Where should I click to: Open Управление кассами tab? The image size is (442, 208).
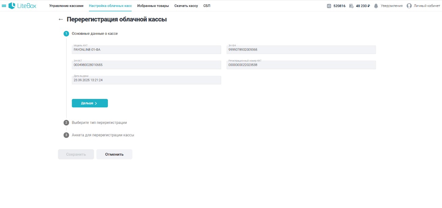click(66, 6)
